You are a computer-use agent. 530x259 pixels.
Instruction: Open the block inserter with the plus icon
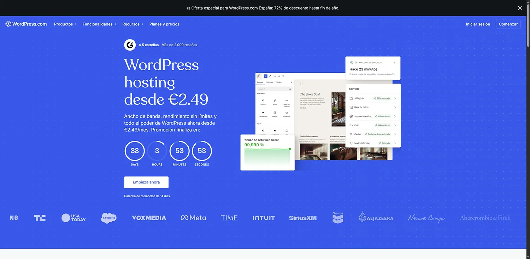265,76
